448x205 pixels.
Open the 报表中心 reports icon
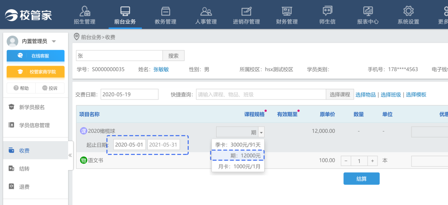pyautogui.click(x=368, y=11)
